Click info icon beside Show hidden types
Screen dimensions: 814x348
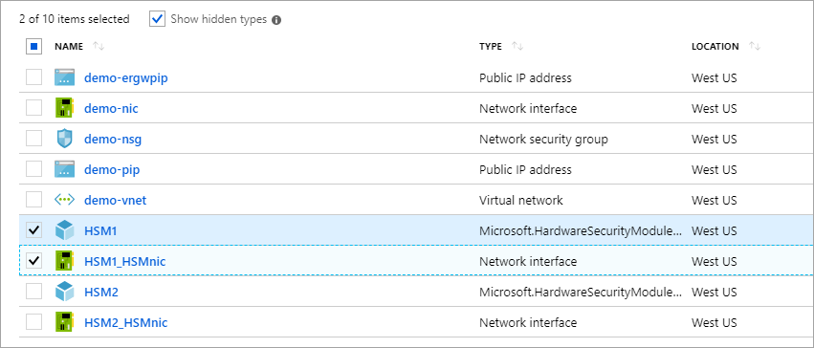(x=276, y=20)
